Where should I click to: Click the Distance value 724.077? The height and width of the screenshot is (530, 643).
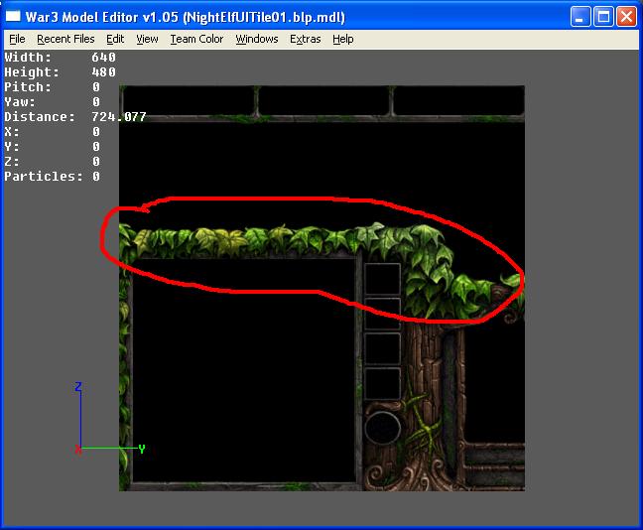click(119, 117)
